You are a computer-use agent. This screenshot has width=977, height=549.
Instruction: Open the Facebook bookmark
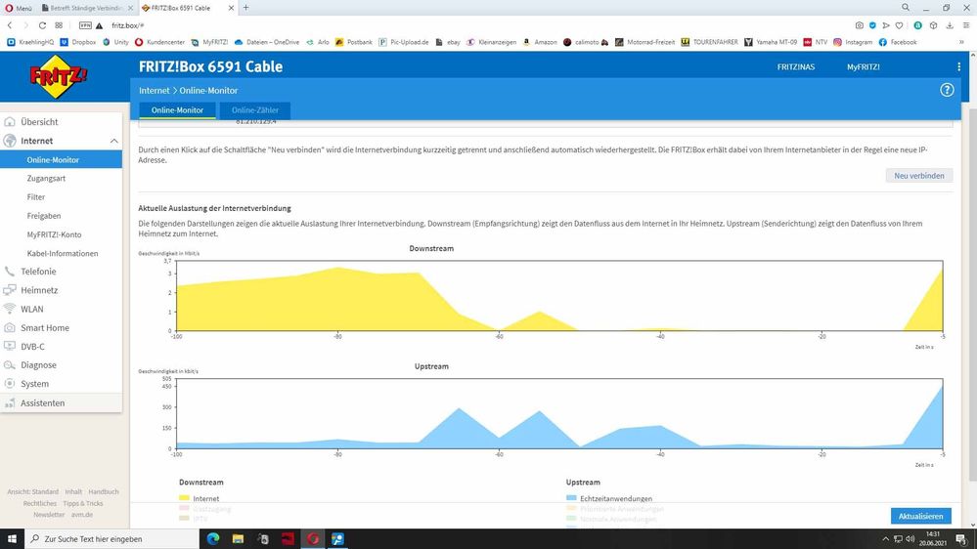click(x=897, y=42)
